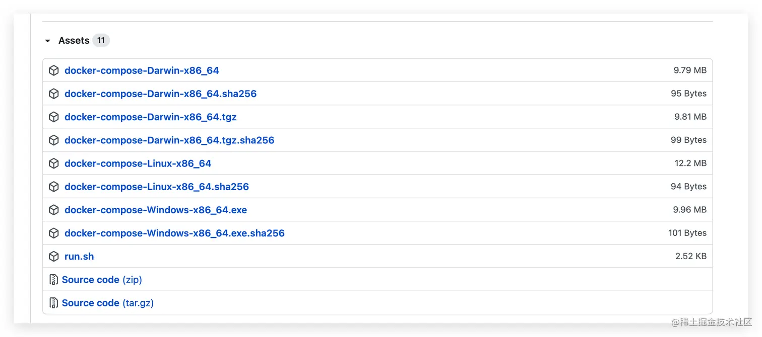Click the 9.81 MB size text

click(690, 117)
